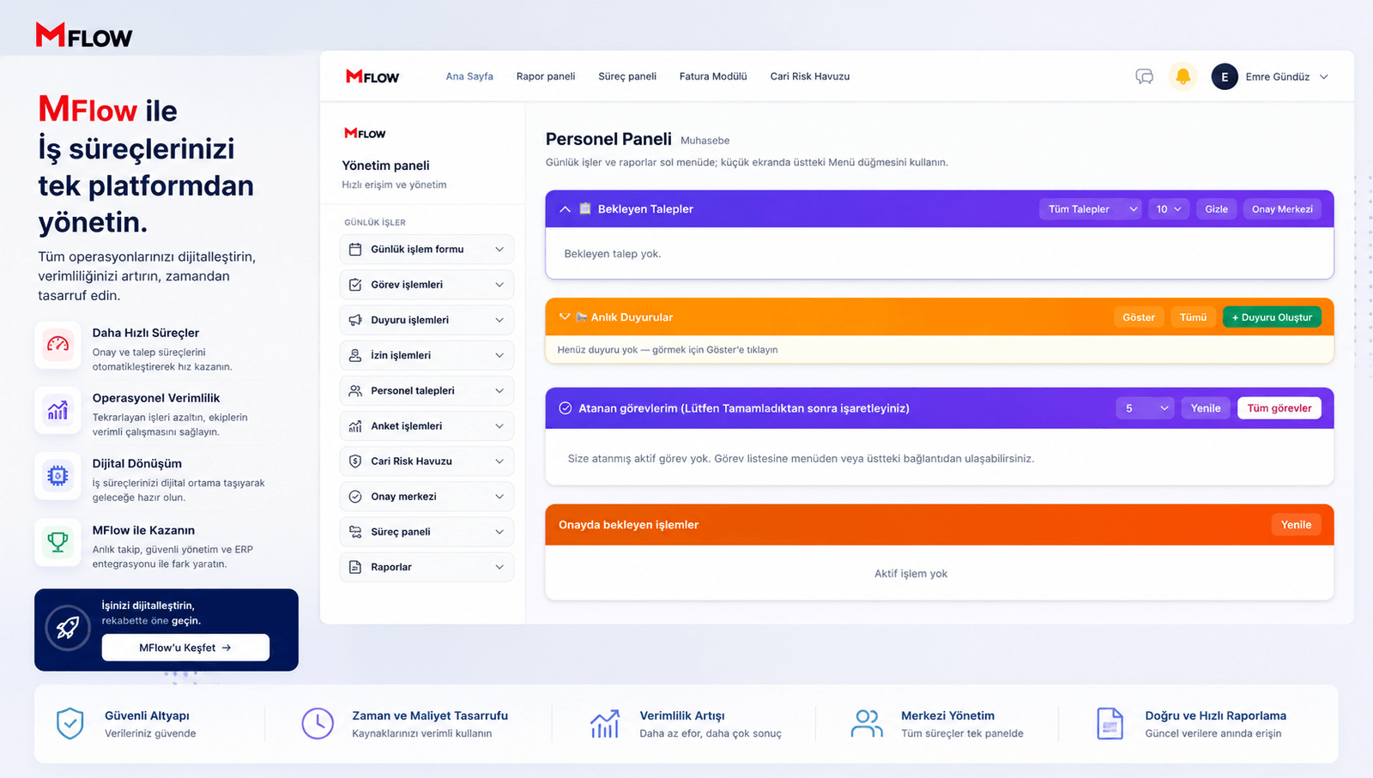Click the person icon beside İzin işlemleri
This screenshot has width=1373, height=778.
[355, 355]
